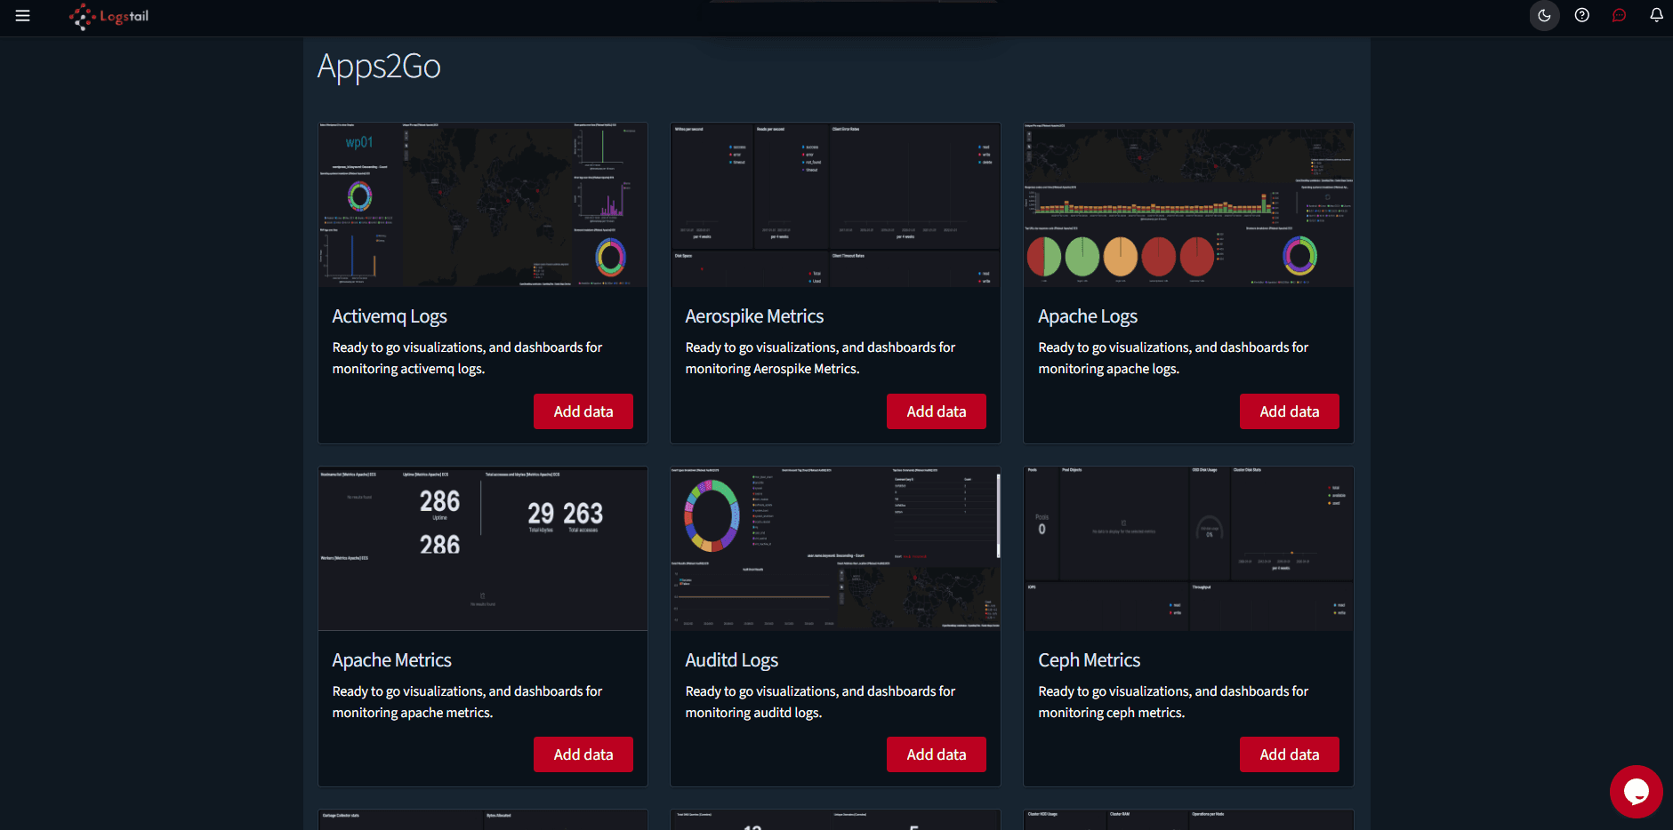Open the Aerospike Metrics dashboard thumbnail
1673x830 pixels.
(x=835, y=204)
